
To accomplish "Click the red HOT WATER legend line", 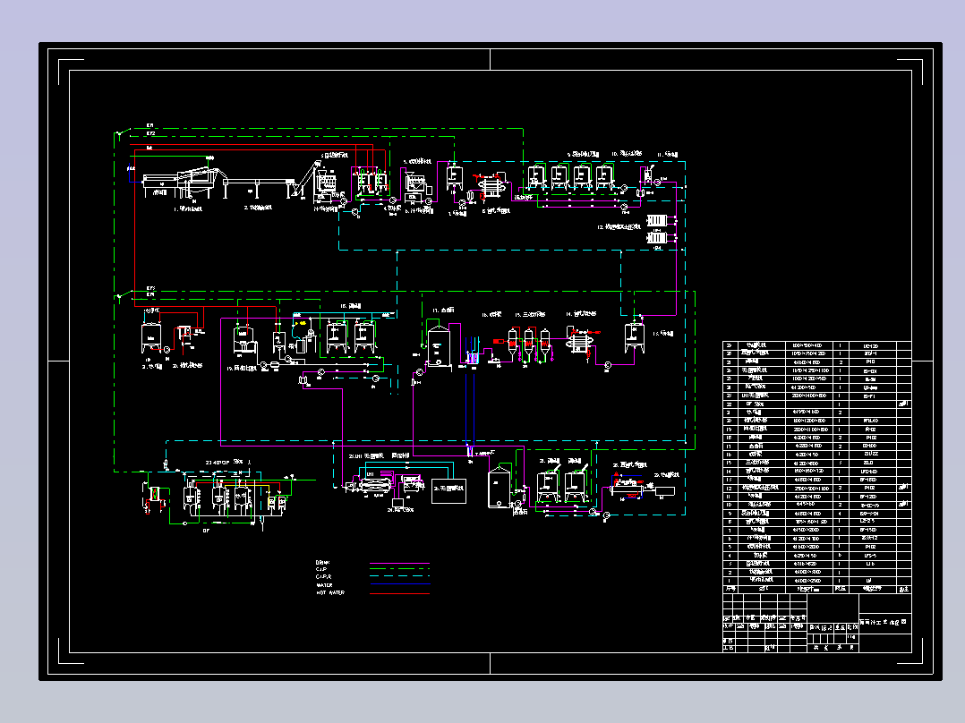I will 399,593.
